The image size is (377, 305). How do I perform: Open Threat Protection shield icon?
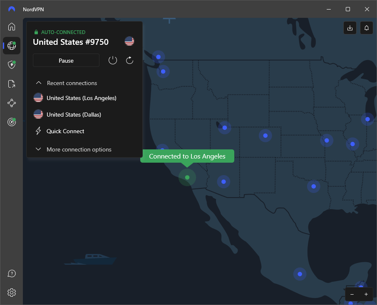tap(12, 65)
